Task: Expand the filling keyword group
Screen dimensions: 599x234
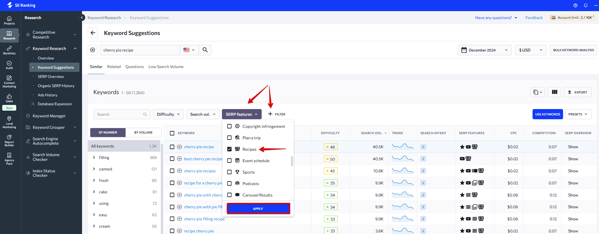Action: click(x=94, y=157)
